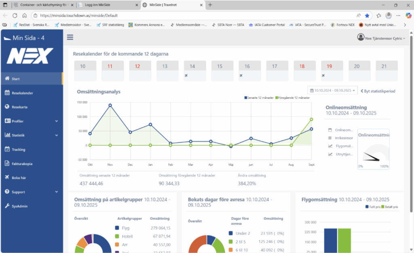Viewport: 414px width, 253px height.
Task: Open SysAdmin wrench item
Action: pyautogui.click(x=19, y=206)
